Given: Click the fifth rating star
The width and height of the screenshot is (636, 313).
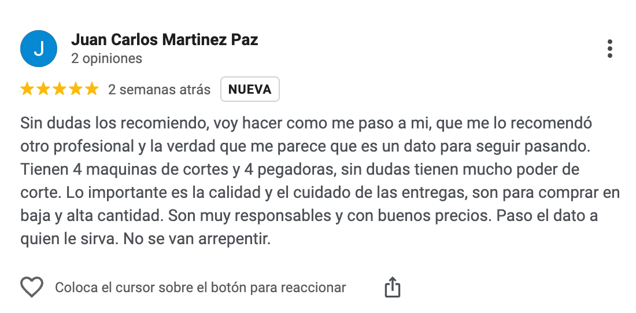Looking at the screenshot, I should [x=92, y=90].
